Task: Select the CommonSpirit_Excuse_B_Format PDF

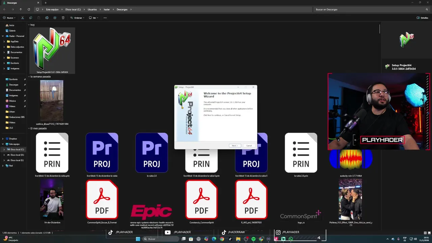Action: (x=102, y=201)
